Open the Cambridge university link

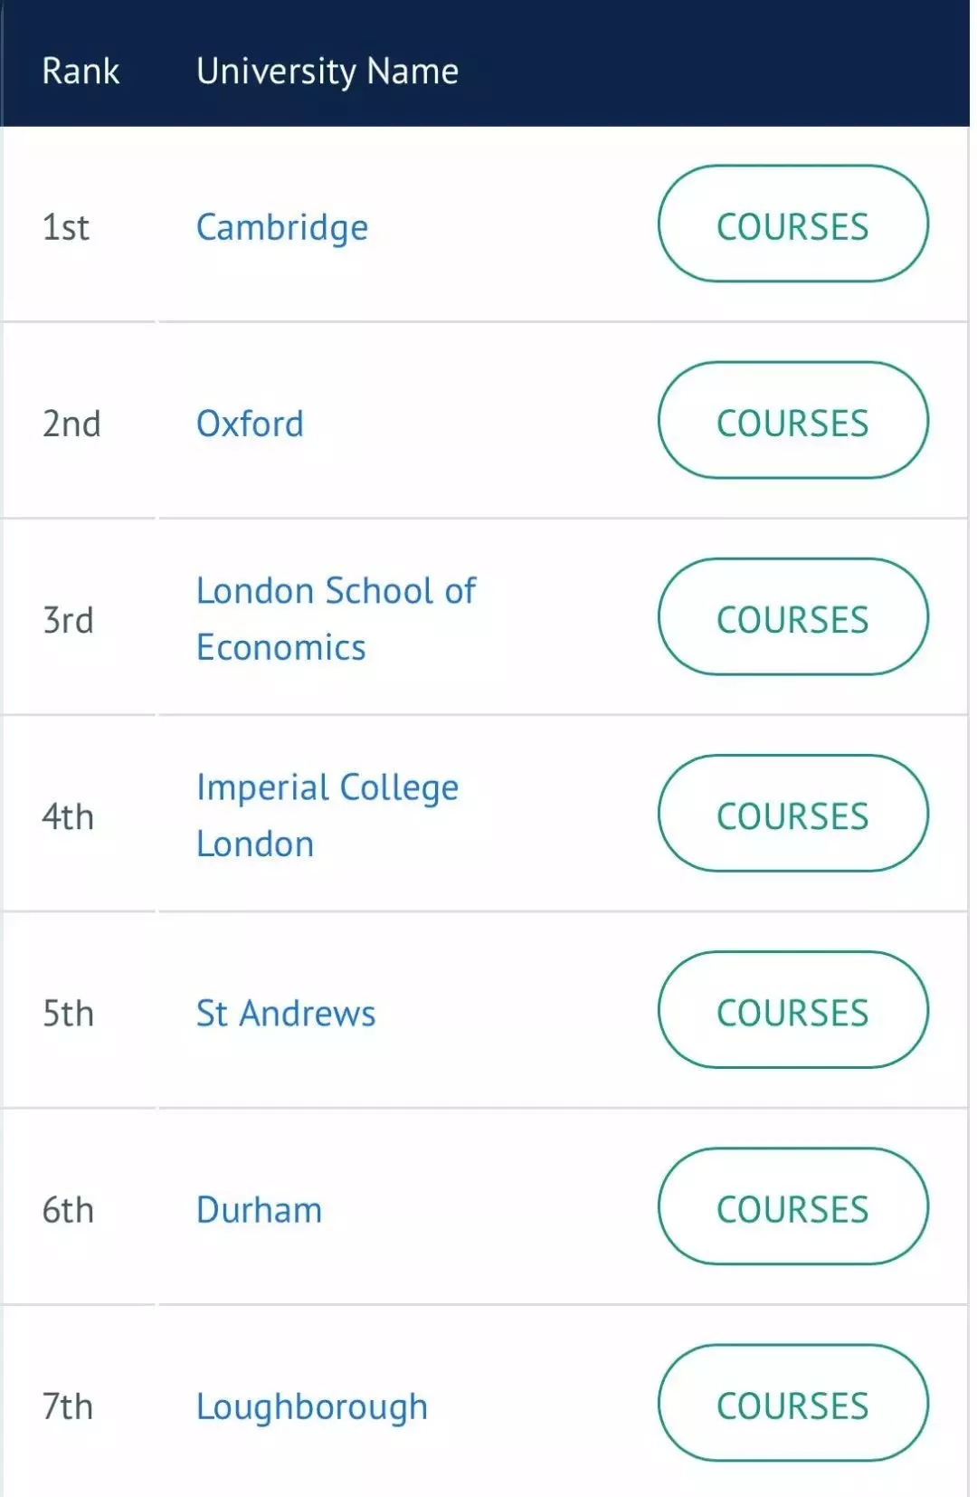coord(282,228)
